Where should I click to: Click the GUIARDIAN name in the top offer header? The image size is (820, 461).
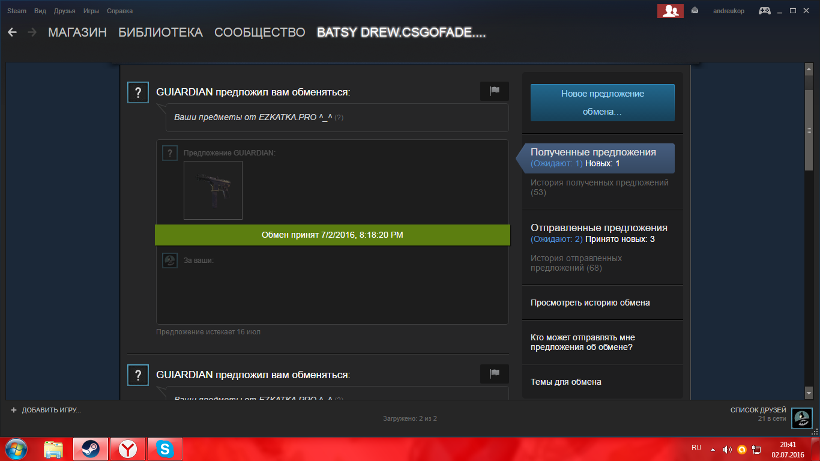(x=184, y=92)
